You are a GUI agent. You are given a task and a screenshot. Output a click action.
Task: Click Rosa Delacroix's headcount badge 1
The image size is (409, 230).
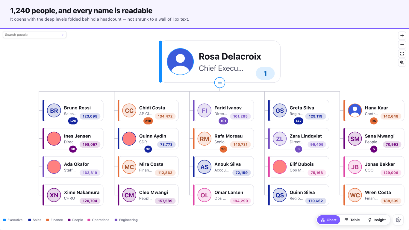pyautogui.click(x=265, y=73)
